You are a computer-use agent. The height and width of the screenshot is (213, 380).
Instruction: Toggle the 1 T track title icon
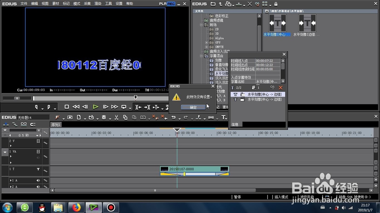[38, 169]
